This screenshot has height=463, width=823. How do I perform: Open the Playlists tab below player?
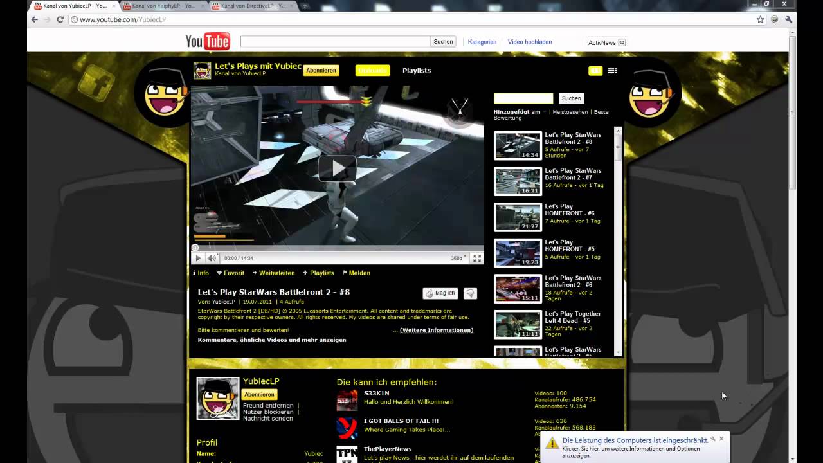click(318, 273)
